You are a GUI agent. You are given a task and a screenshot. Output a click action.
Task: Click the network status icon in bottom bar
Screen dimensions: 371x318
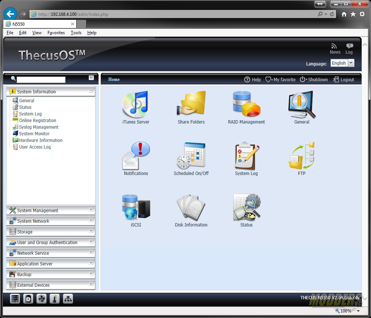pos(68,299)
